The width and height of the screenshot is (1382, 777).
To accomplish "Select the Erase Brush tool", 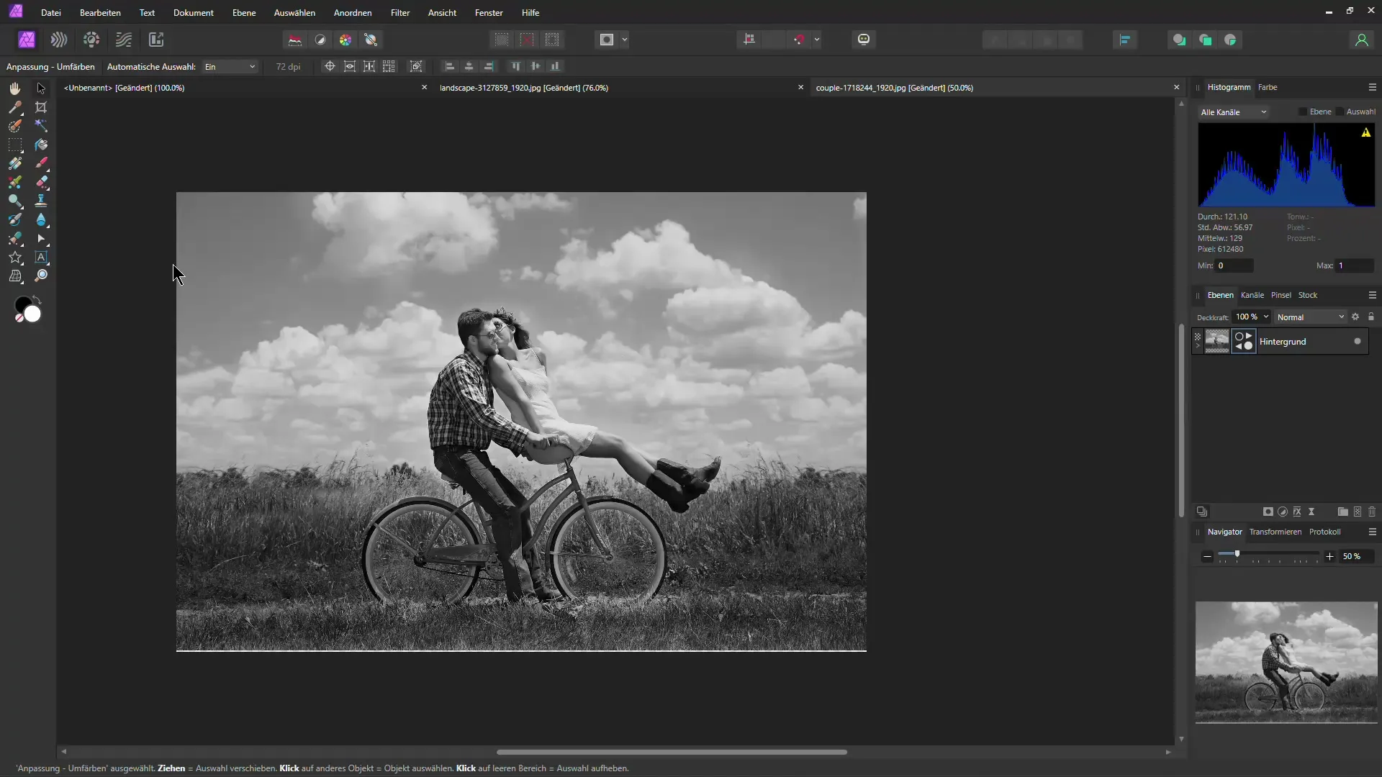I will pyautogui.click(x=41, y=182).
